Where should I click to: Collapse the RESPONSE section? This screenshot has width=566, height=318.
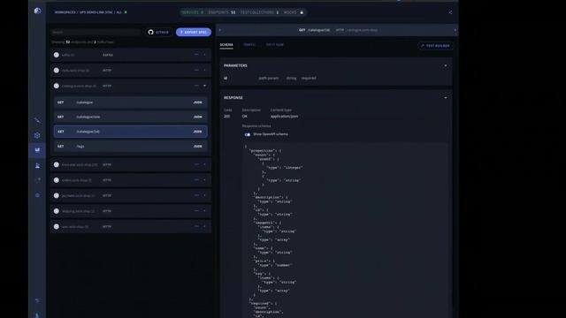coord(446,98)
